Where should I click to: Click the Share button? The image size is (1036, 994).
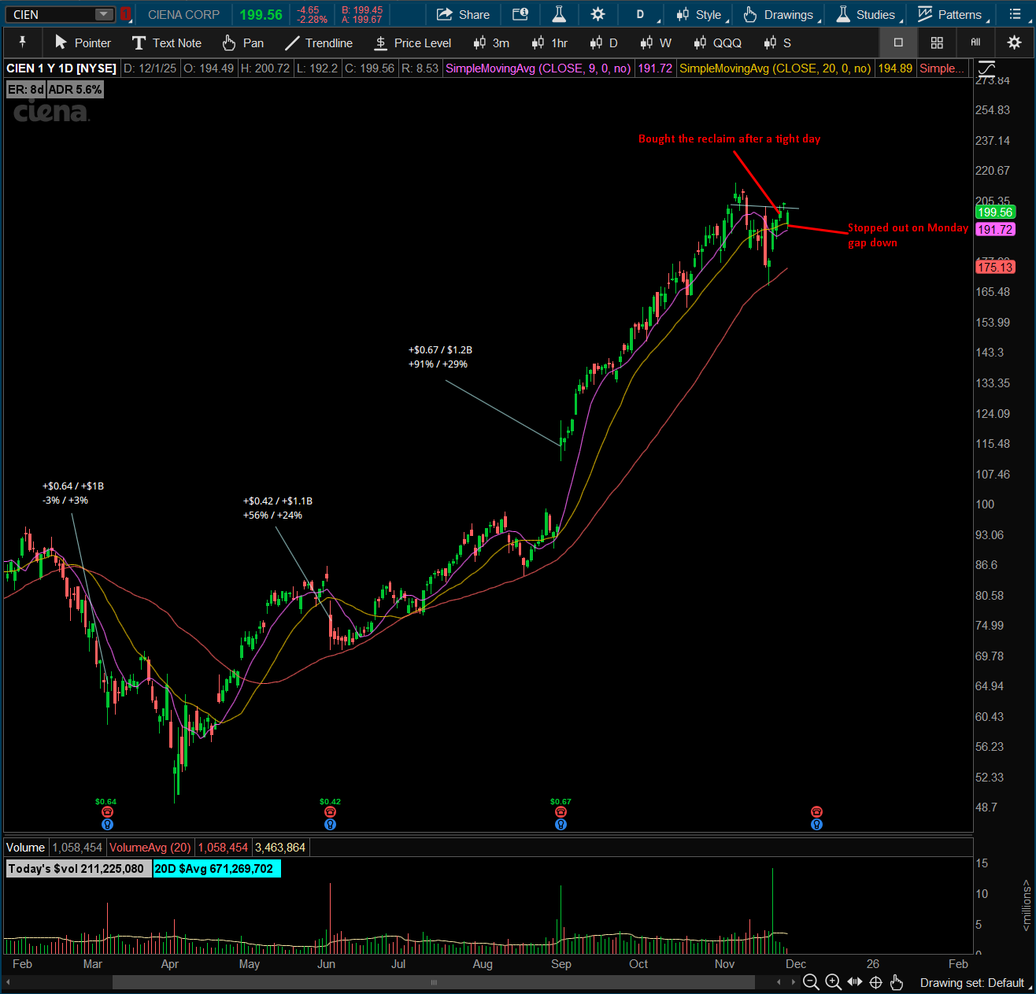tap(463, 14)
